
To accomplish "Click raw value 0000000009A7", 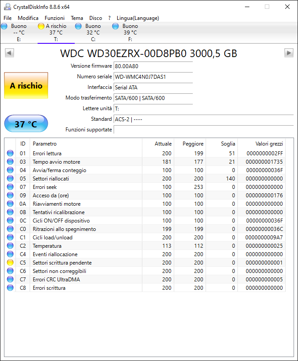I will pyautogui.click(x=264, y=238).
